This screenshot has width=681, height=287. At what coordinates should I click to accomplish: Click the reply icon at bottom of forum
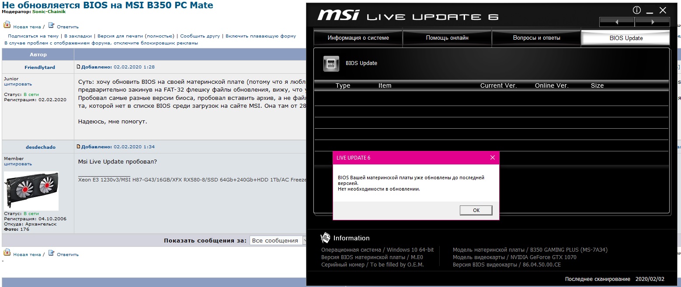51,253
